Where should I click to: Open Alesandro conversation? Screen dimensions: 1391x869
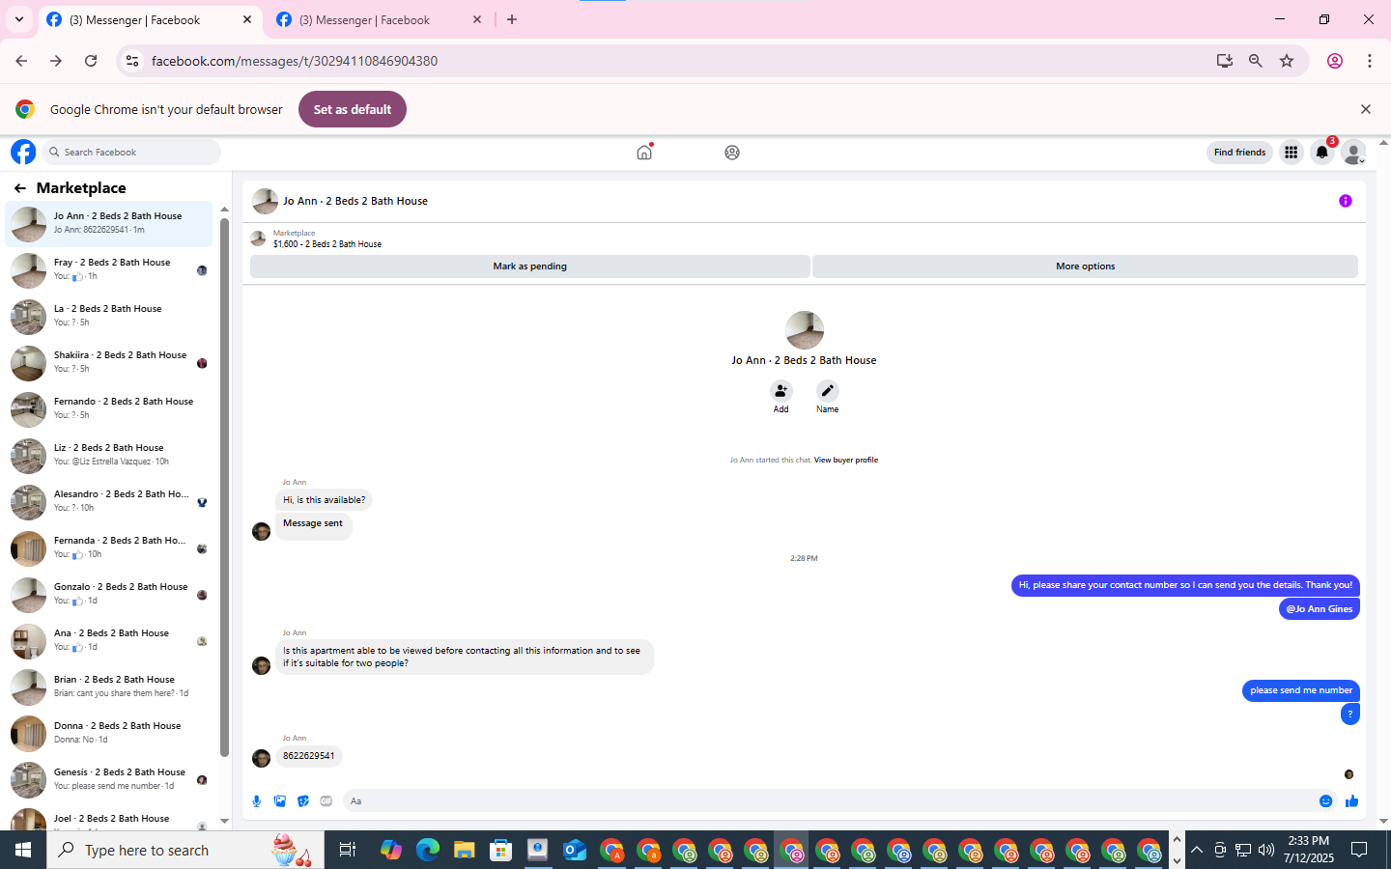tap(109, 502)
